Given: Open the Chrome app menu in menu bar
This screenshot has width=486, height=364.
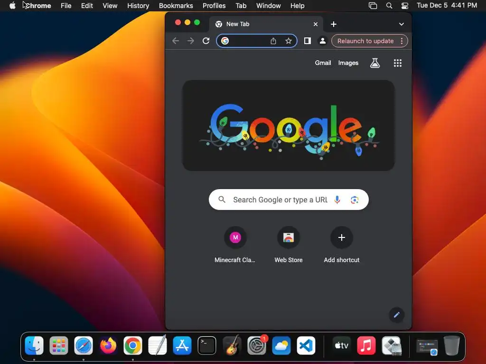Looking at the screenshot, I should (x=38, y=6).
